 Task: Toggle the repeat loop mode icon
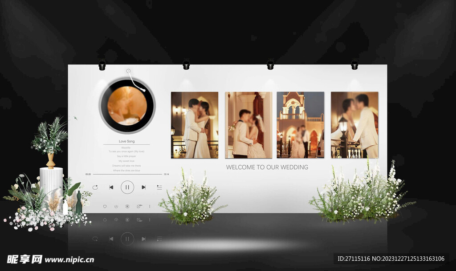point(95,187)
